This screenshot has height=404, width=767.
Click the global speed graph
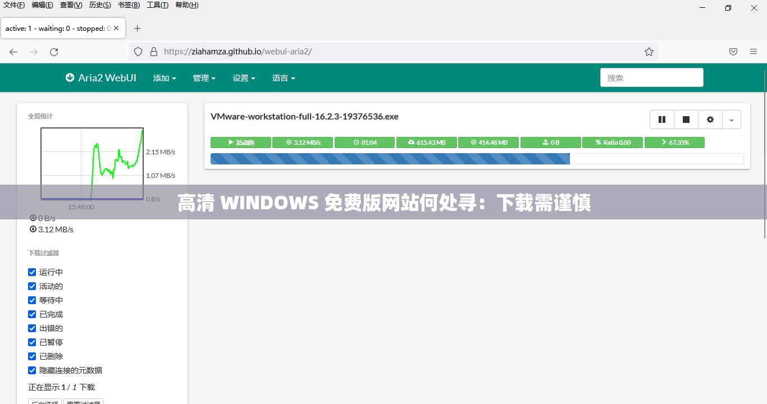(x=92, y=163)
